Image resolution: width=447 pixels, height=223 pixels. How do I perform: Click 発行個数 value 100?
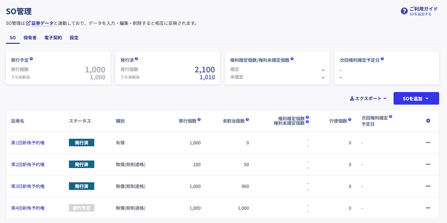point(197,165)
